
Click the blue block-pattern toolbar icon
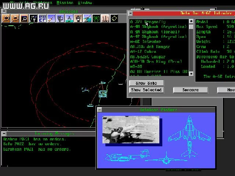coord(42,19)
